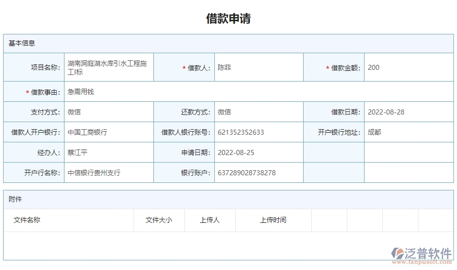The height and width of the screenshot is (270, 457).
Task: Pick the 借款日期 field showing 2022-08-28
Action: 408,112
